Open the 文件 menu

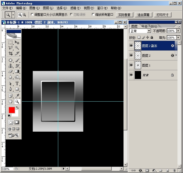8,8
